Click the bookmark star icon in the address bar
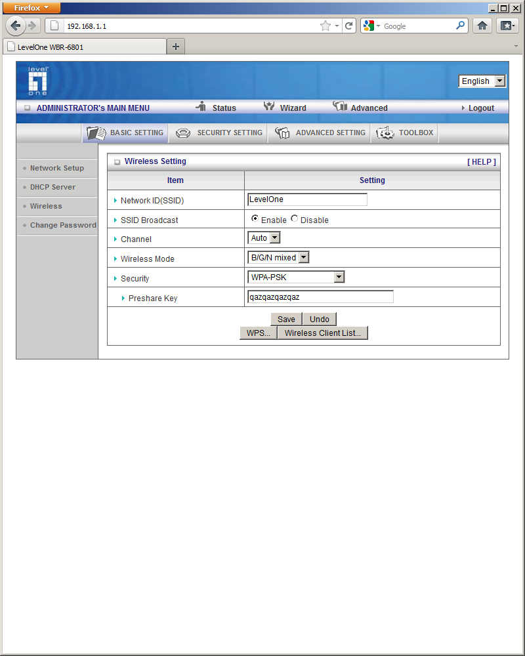The height and width of the screenshot is (656, 525). tap(325, 26)
